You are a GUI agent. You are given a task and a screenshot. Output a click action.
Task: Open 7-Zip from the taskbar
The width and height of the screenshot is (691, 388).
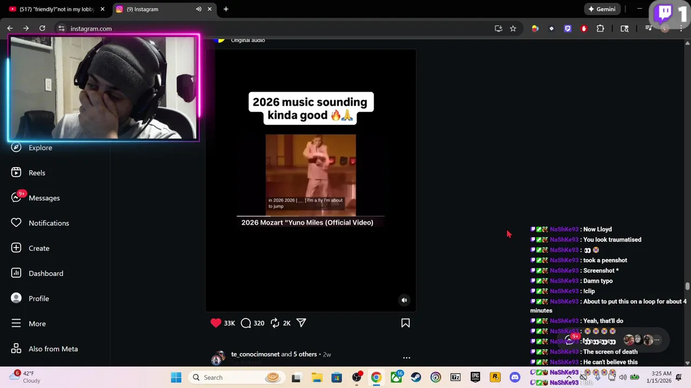[455, 377]
